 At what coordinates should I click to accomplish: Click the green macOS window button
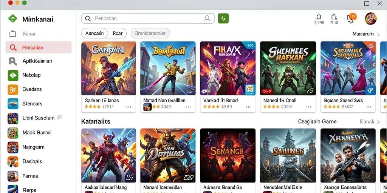click(24, 3)
